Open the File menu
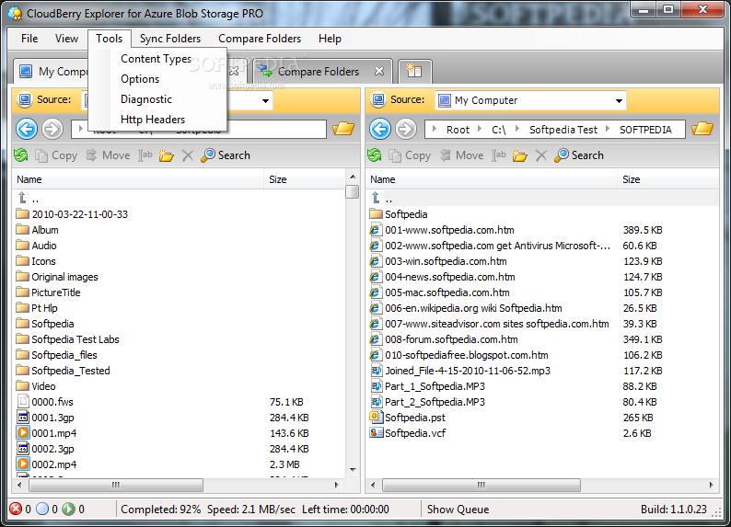This screenshot has width=731, height=527. pyautogui.click(x=29, y=39)
